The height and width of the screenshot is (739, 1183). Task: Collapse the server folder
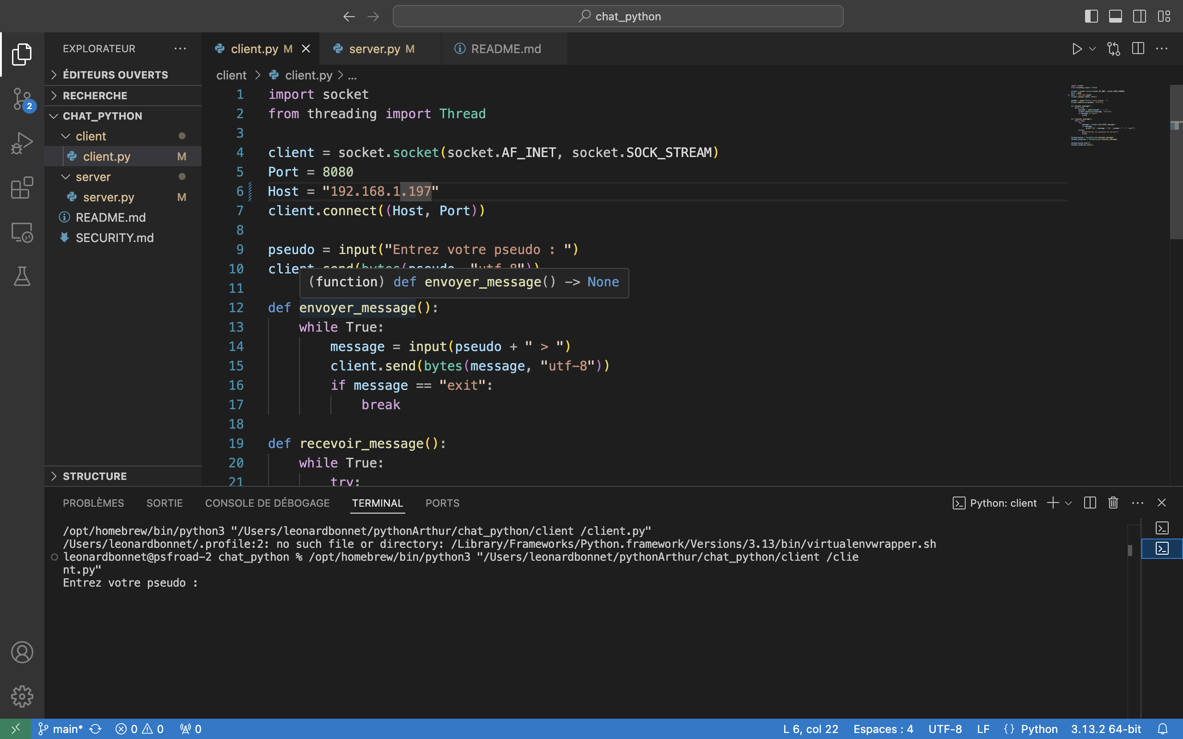[x=123, y=177]
